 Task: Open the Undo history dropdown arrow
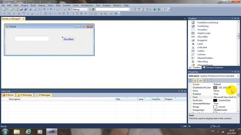point(48,9)
